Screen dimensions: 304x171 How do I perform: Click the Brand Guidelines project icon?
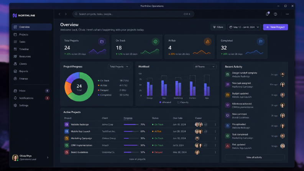(66, 152)
